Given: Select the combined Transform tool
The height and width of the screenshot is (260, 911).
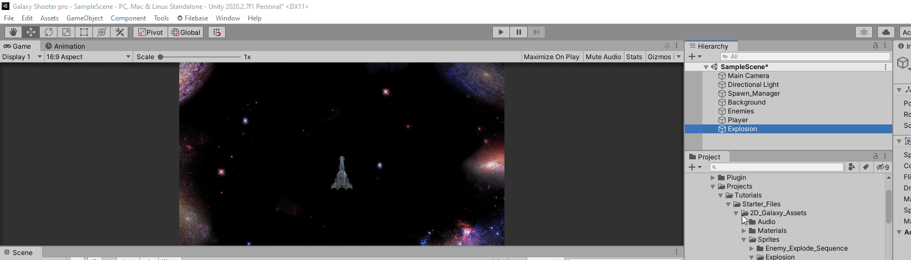Looking at the screenshot, I should pyautogui.click(x=102, y=32).
